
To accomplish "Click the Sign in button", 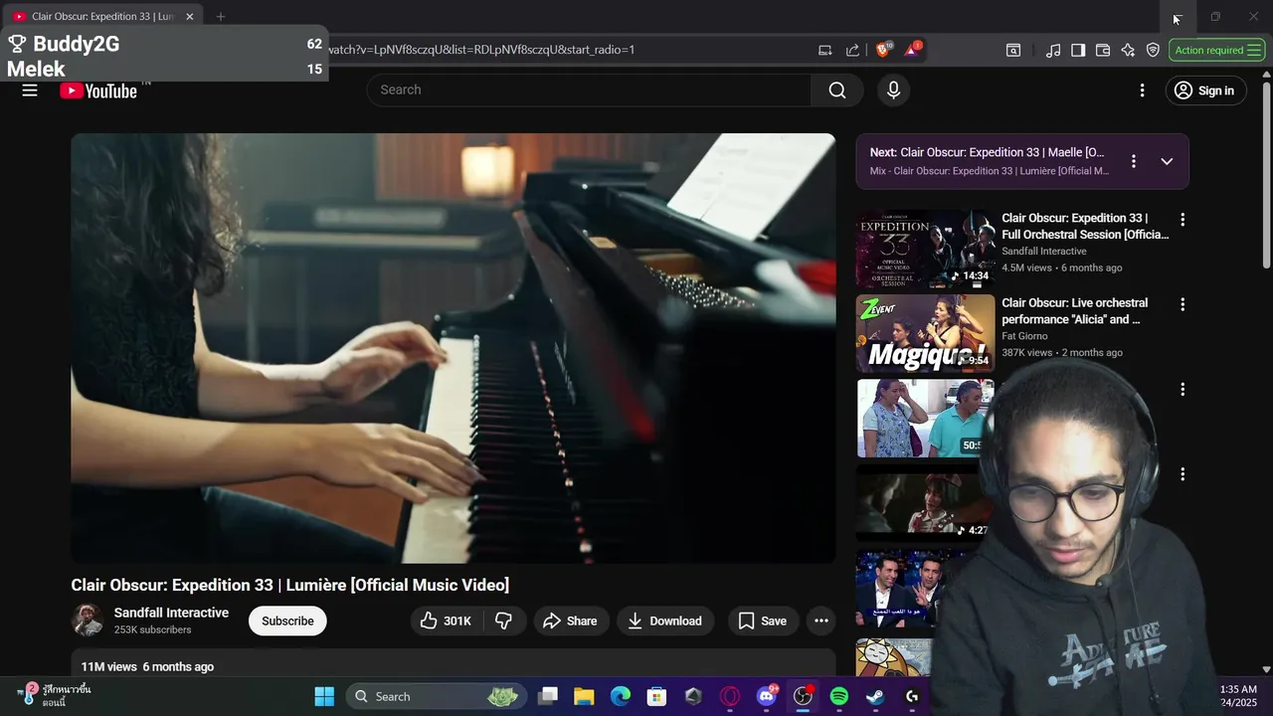I will 1203,90.
